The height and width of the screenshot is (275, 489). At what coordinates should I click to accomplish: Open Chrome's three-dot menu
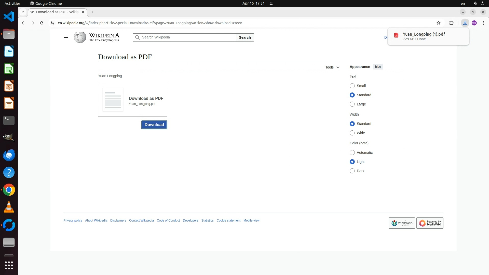click(x=483, y=23)
